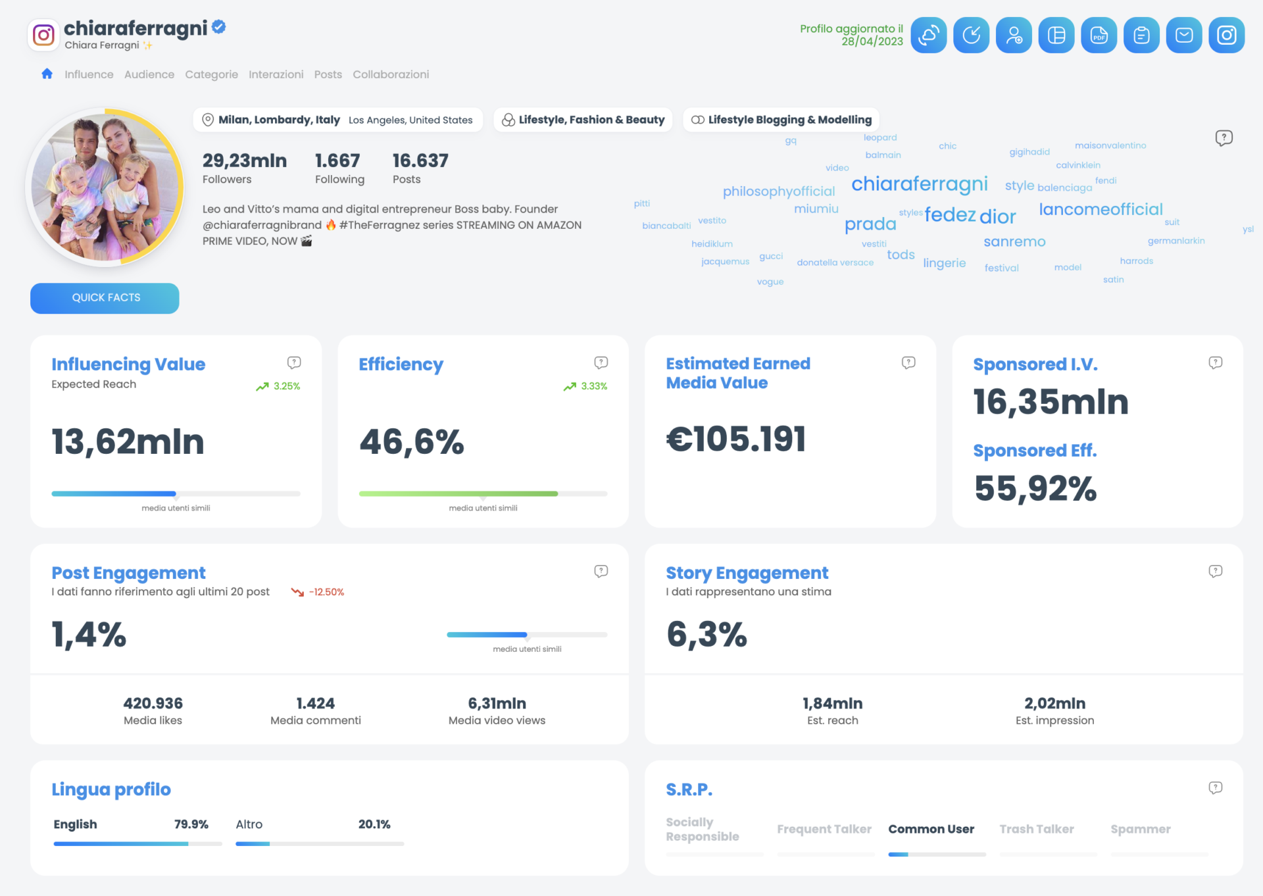The image size is (1263, 896).
Task: Open the table layout icon
Action: (x=1056, y=35)
